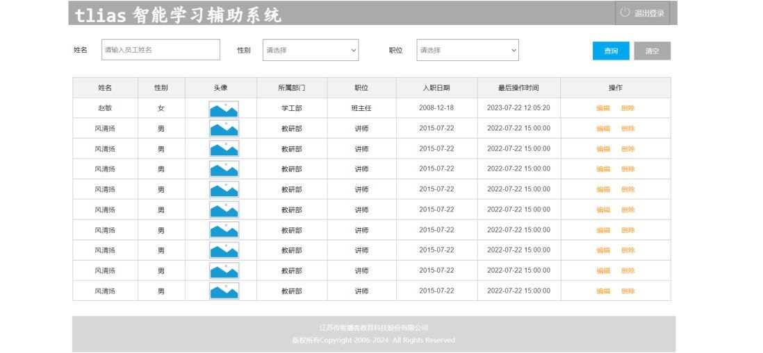Image resolution: width=763 pixels, height=353 pixels.
Task: Click the 职位 table column header
Action: pos(361,88)
